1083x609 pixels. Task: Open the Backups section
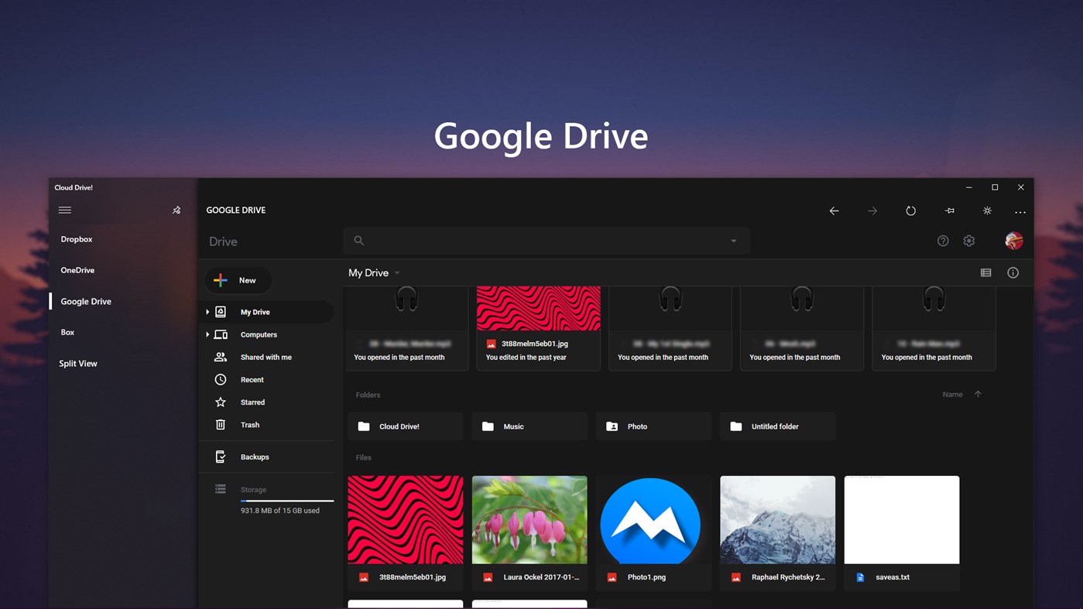[x=255, y=457]
